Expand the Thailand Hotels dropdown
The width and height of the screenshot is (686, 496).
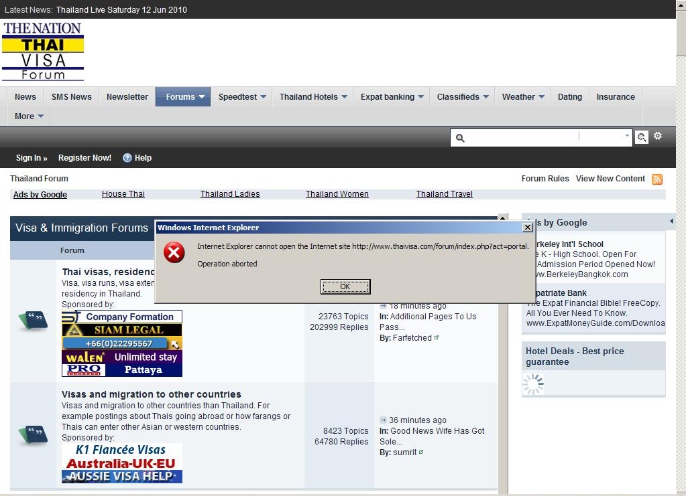pos(344,97)
